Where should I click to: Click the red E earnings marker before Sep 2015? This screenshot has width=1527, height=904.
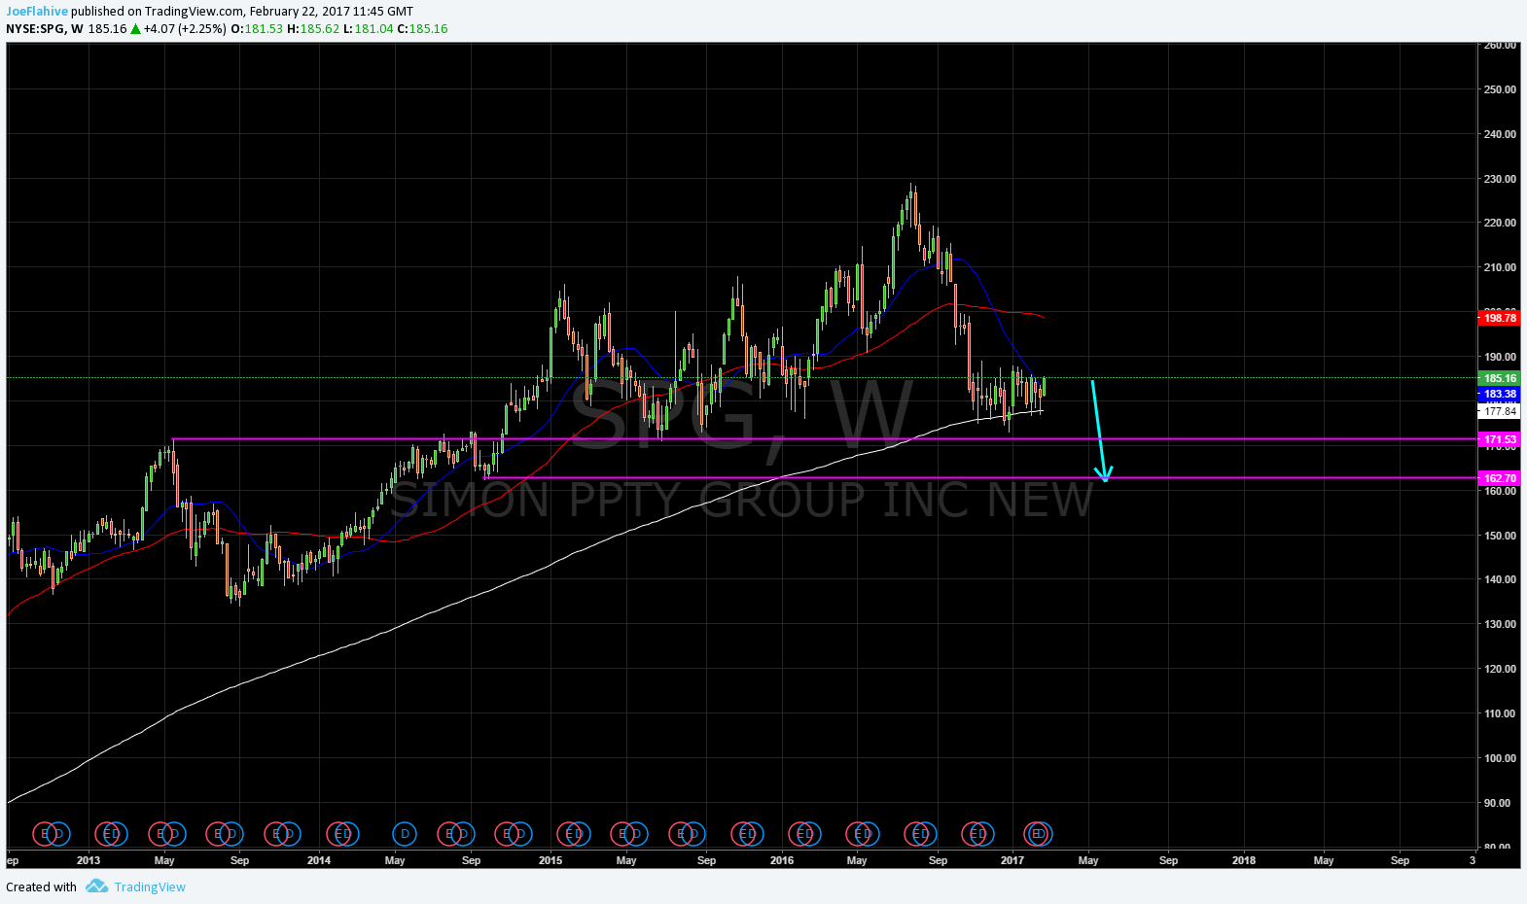coord(682,834)
